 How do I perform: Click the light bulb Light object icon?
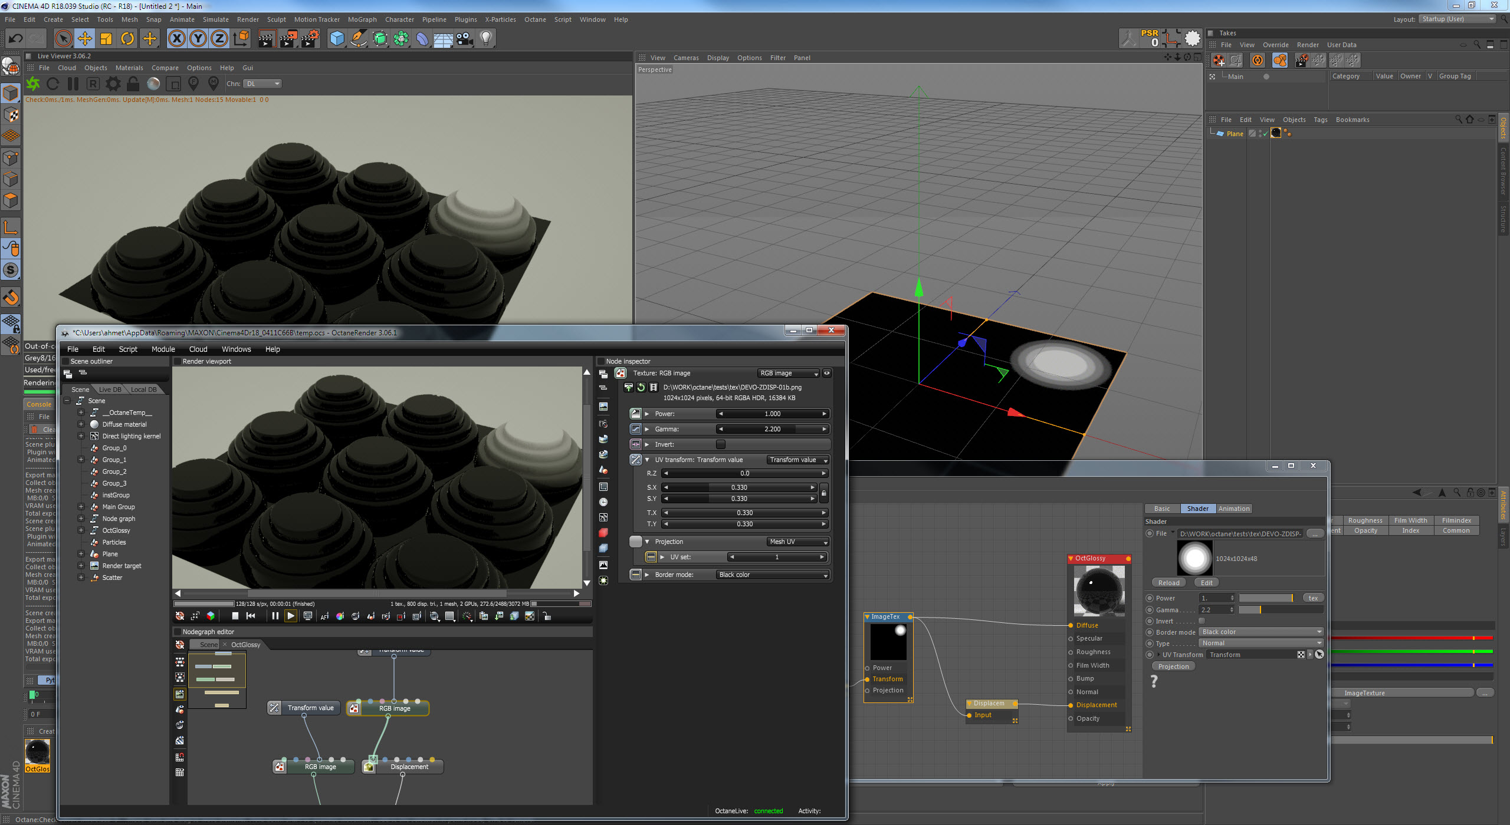485,39
